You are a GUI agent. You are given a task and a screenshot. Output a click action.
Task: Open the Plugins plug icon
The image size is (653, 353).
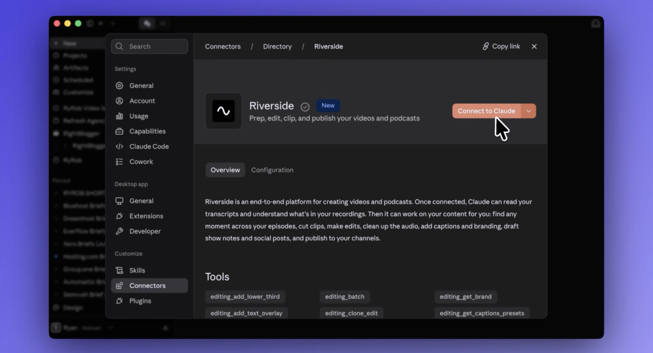point(119,301)
